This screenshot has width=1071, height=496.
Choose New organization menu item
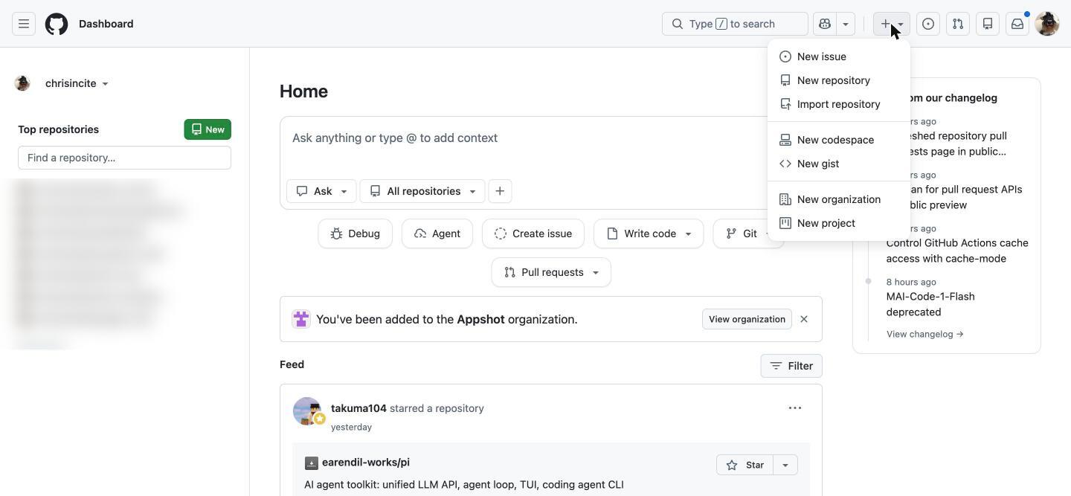click(839, 199)
